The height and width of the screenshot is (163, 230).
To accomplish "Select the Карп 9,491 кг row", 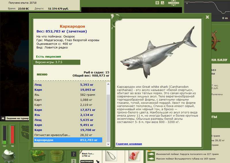I will click(68, 125).
